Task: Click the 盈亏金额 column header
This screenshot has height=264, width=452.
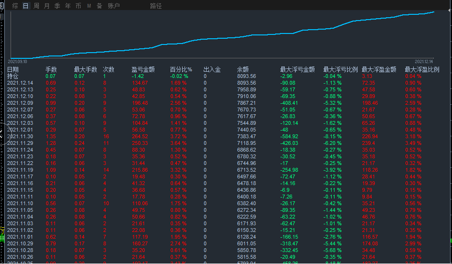Action: [143, 69]
